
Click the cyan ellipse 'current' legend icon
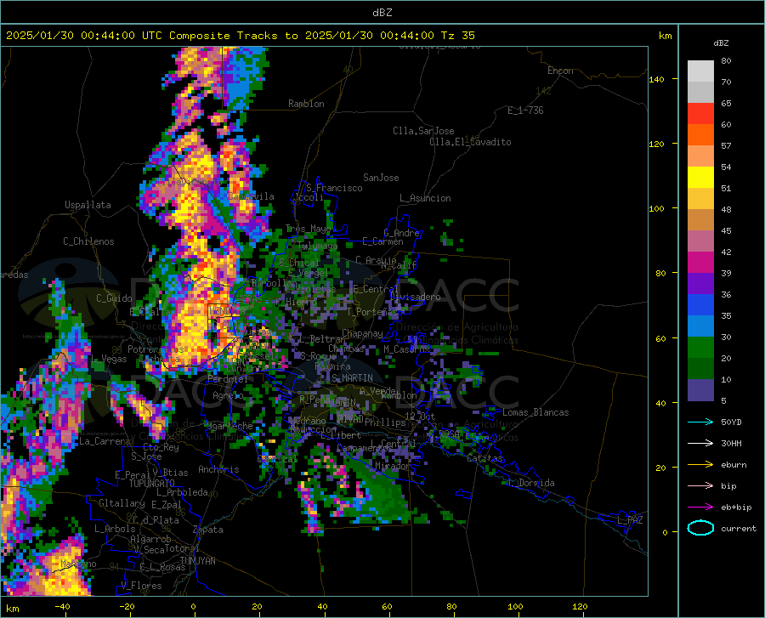[x=700, y=528]
